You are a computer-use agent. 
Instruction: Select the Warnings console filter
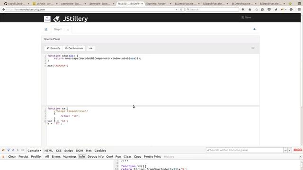[x=70, y=156]
